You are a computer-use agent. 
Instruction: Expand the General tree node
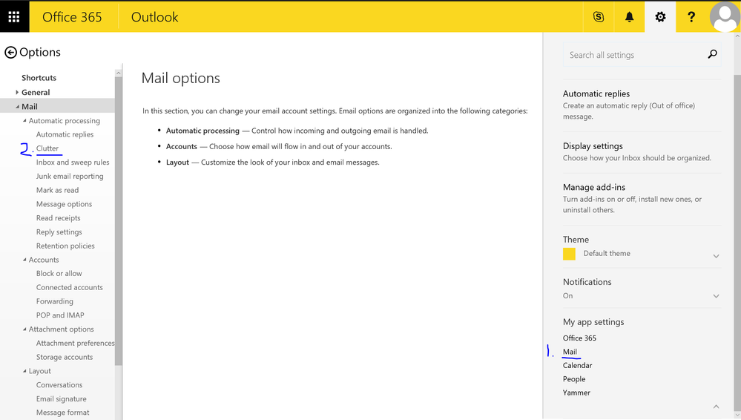point(17,92)
